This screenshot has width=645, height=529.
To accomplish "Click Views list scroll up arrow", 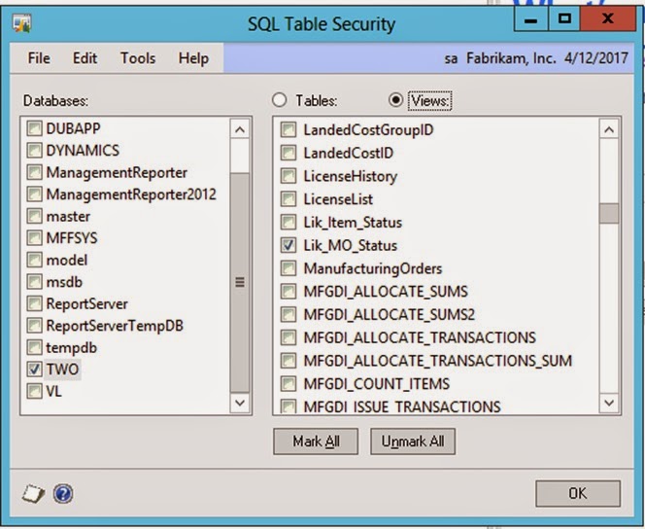I will [x=609, y=130].
